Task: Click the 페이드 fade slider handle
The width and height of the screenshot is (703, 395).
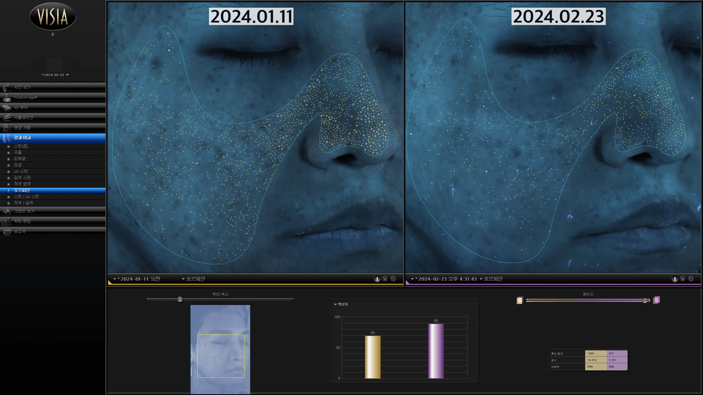Action: pos(645,301)
